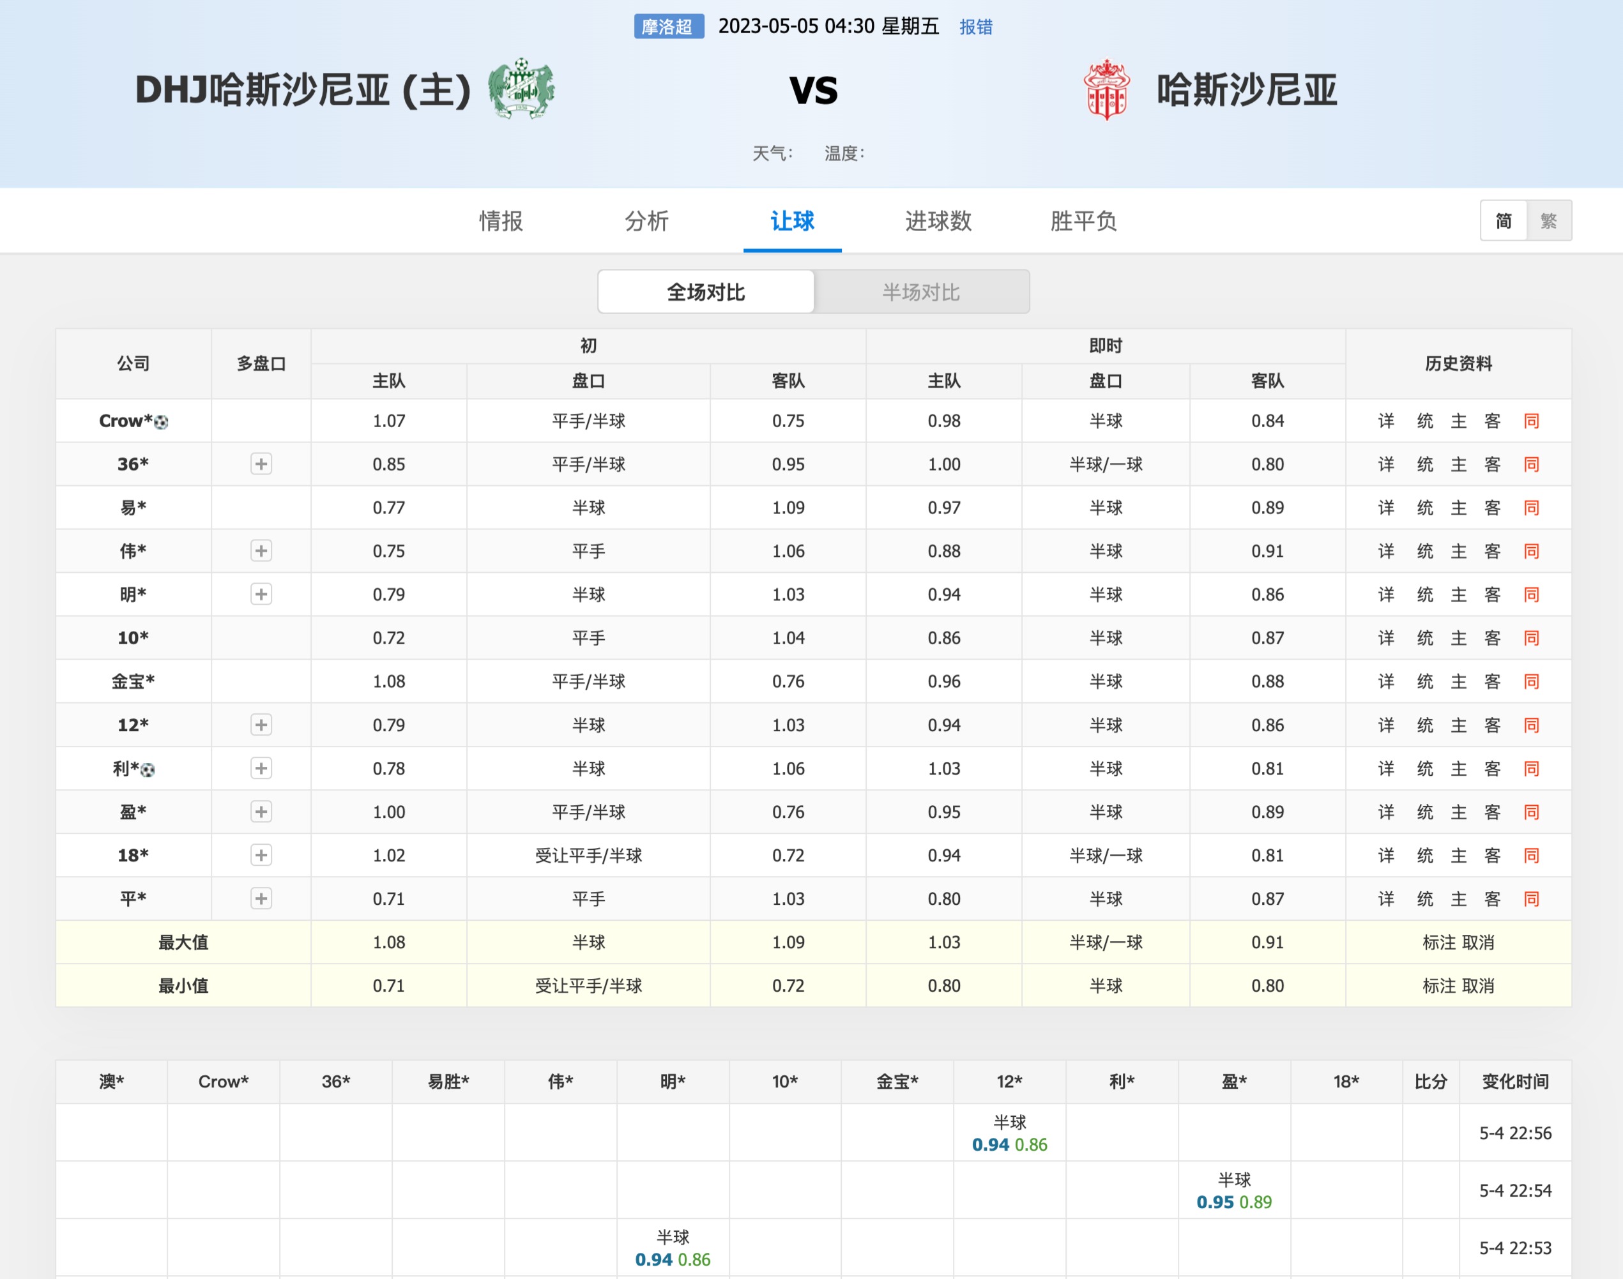This screenshot has height=1279, width=1623.
Task: Open 详 details for 金宝* row
Action: point(1386,681)
